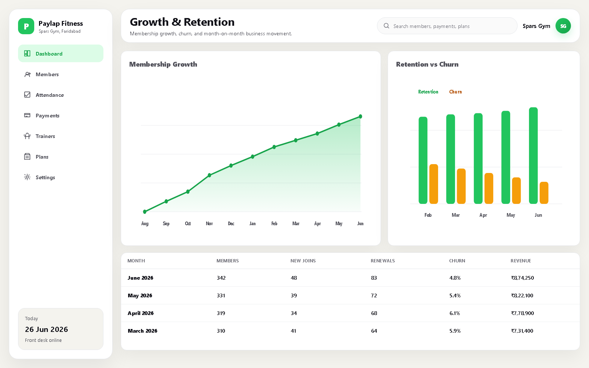Screen dimensions: 589x368
Task: Click the CHURN column header
Action: (457, 261)
